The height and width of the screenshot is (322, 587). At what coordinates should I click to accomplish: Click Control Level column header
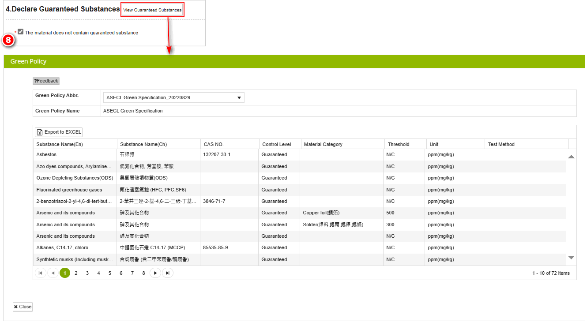click(280, 144)
